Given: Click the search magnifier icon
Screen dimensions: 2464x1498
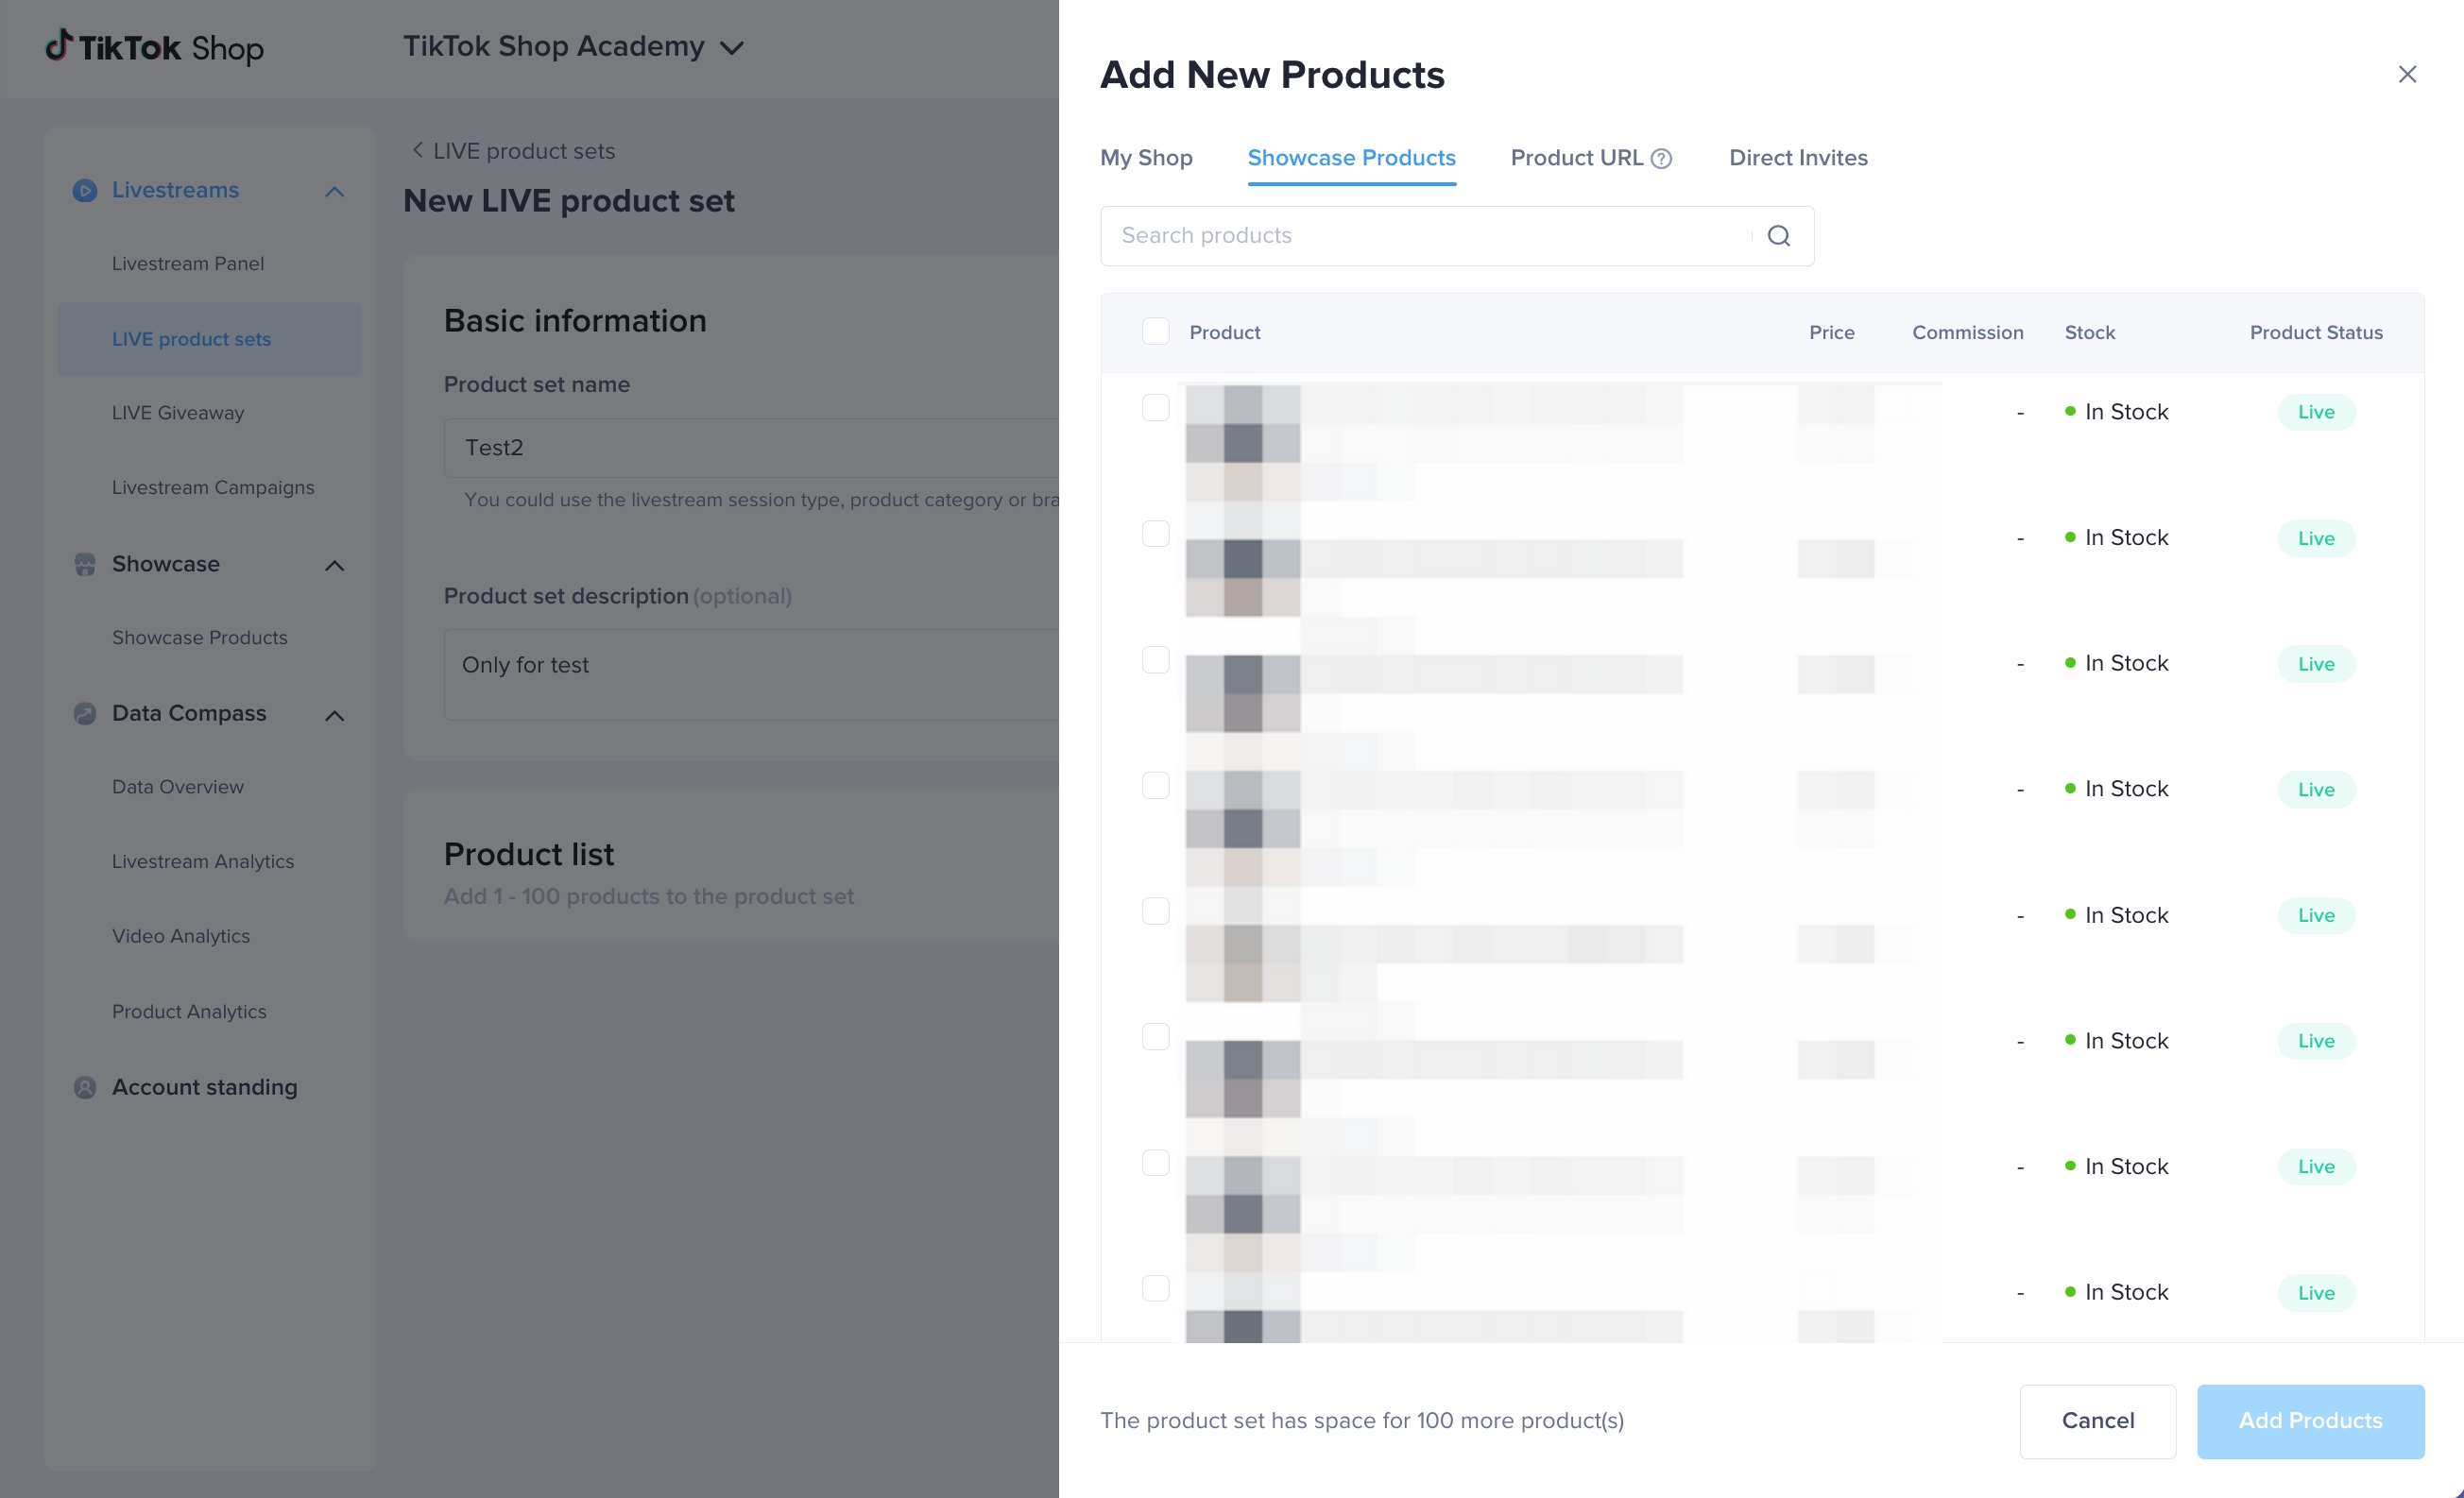Looking at the screenshot, I should click(1778, 236).
